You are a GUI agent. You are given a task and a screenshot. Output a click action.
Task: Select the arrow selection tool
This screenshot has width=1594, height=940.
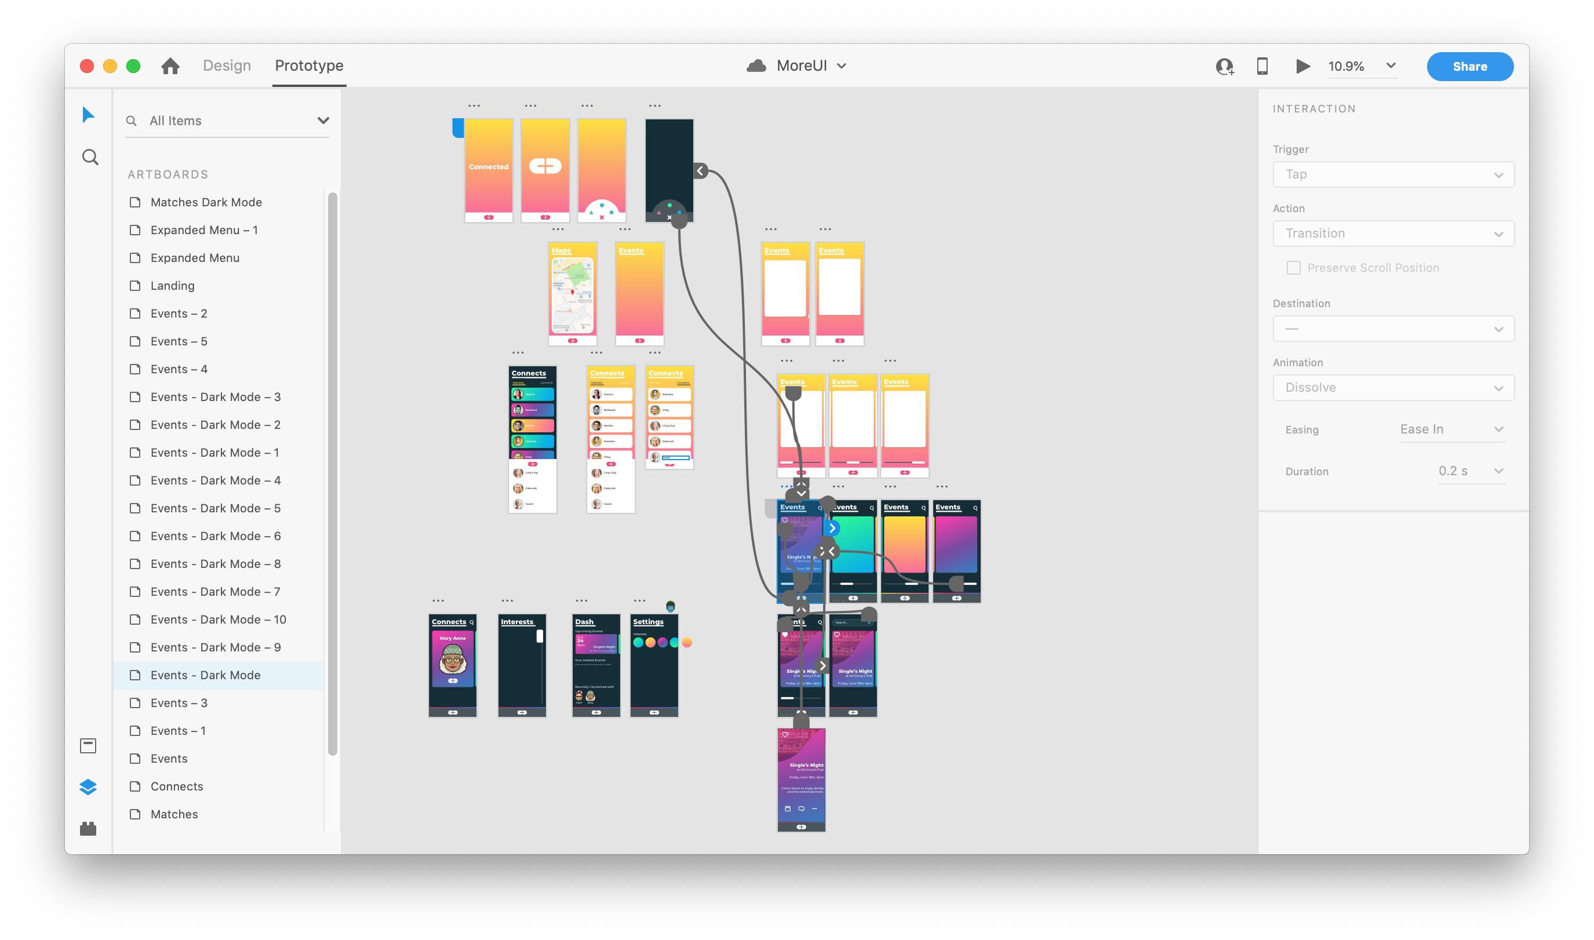[x=89, y=115]
